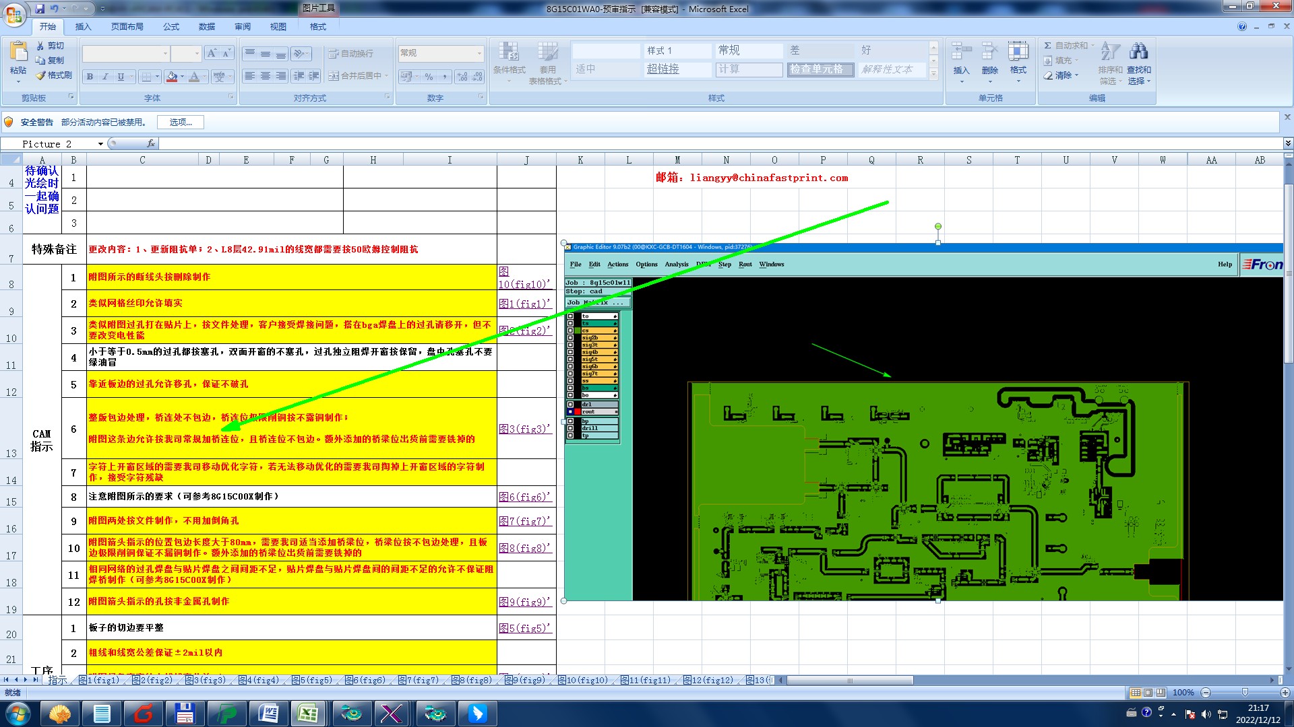Open Excel from the Windows taskbar
The width and height of the screenshot is (1294, 727).
(x=308, y=714)
